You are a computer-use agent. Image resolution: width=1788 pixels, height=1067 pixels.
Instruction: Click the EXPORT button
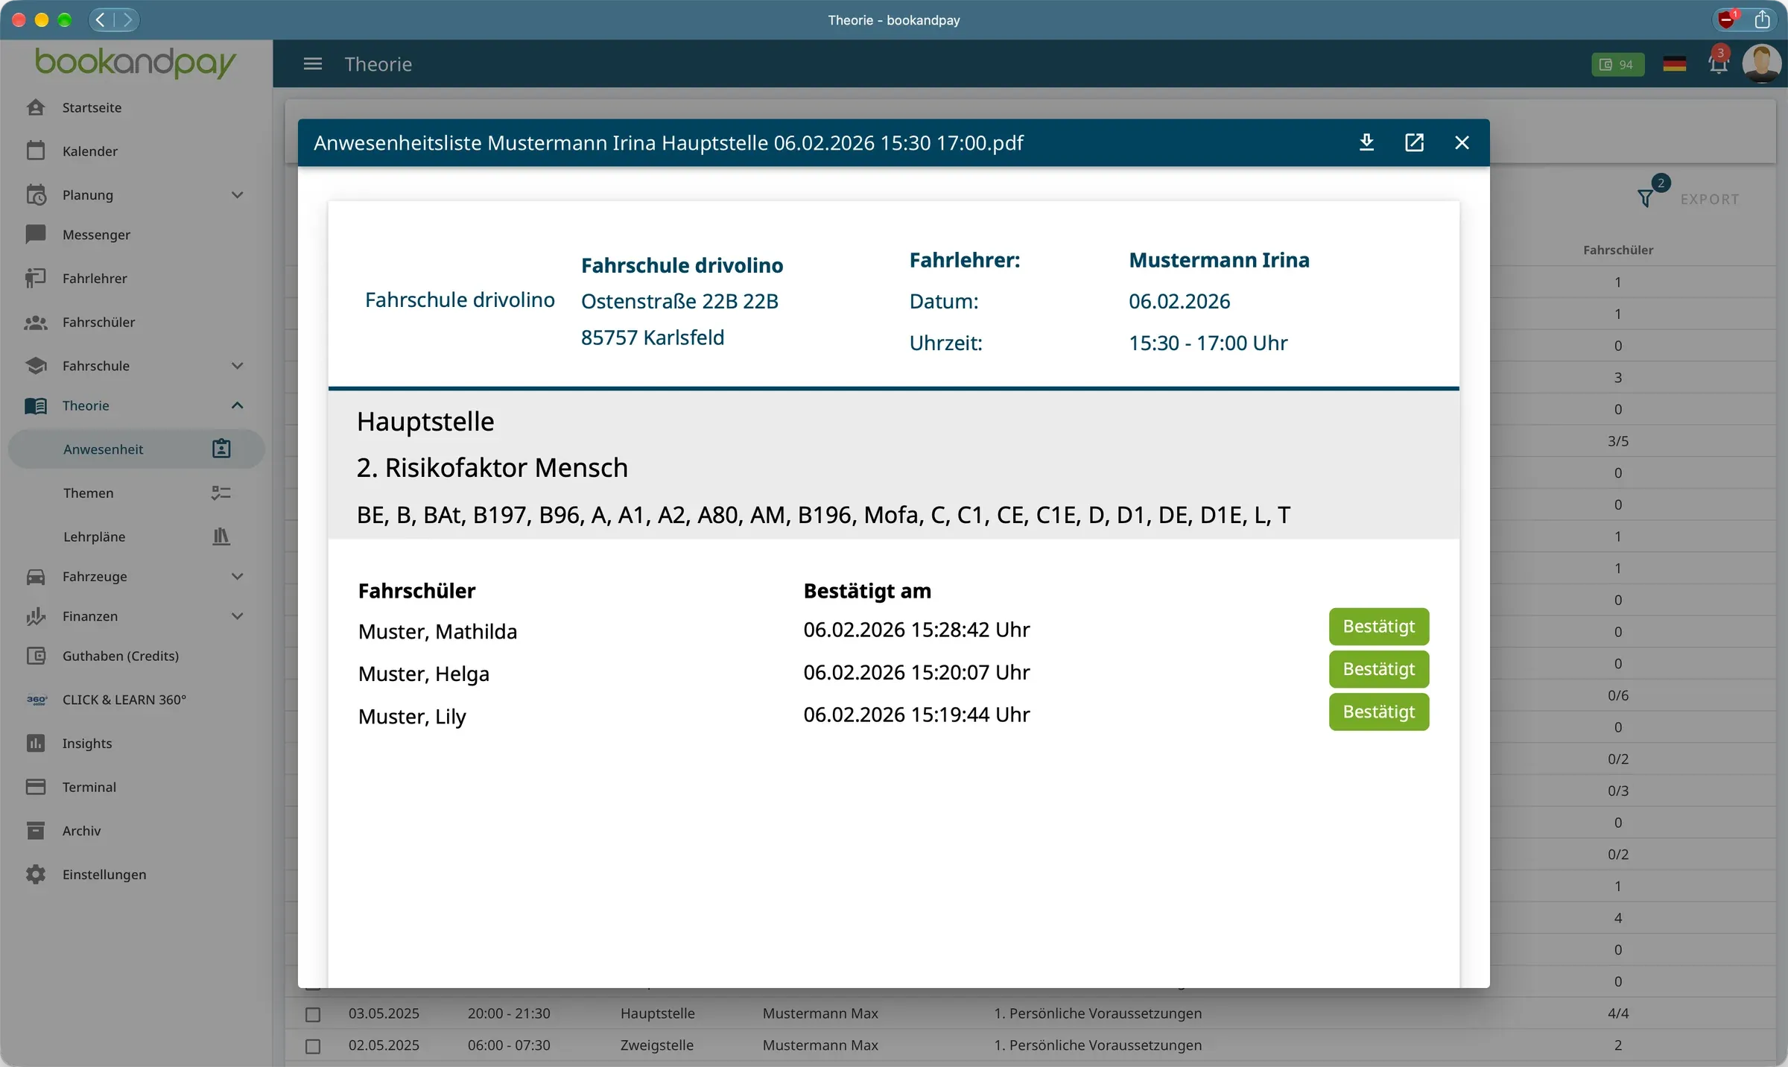tap(1709, 199)
